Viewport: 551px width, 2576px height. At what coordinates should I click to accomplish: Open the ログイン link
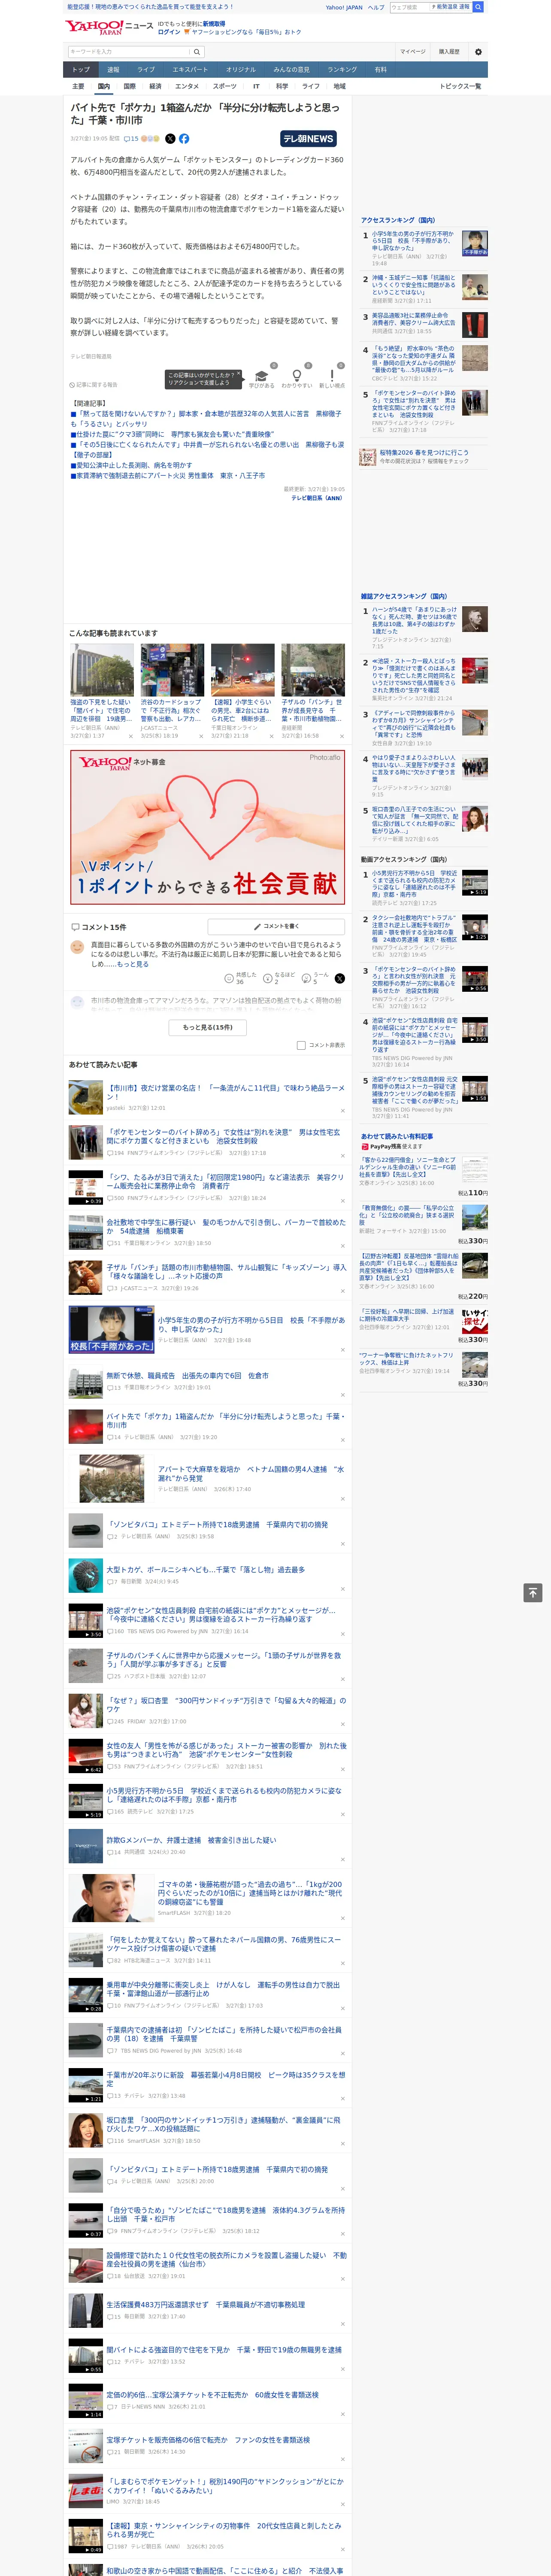point(169,32)
